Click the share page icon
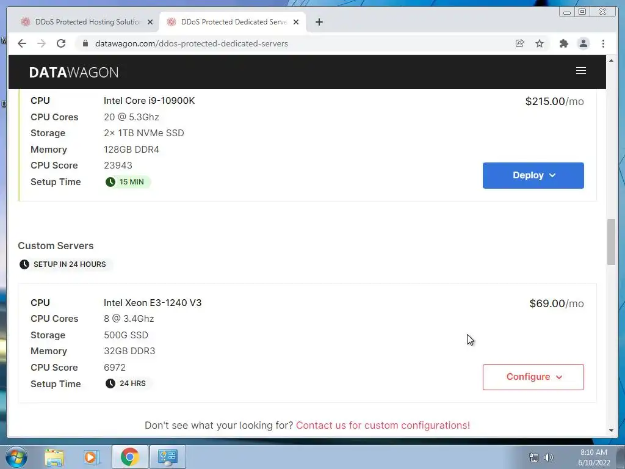 (x=520, y=43)
